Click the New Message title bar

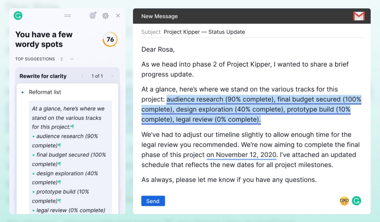point(160,16)
